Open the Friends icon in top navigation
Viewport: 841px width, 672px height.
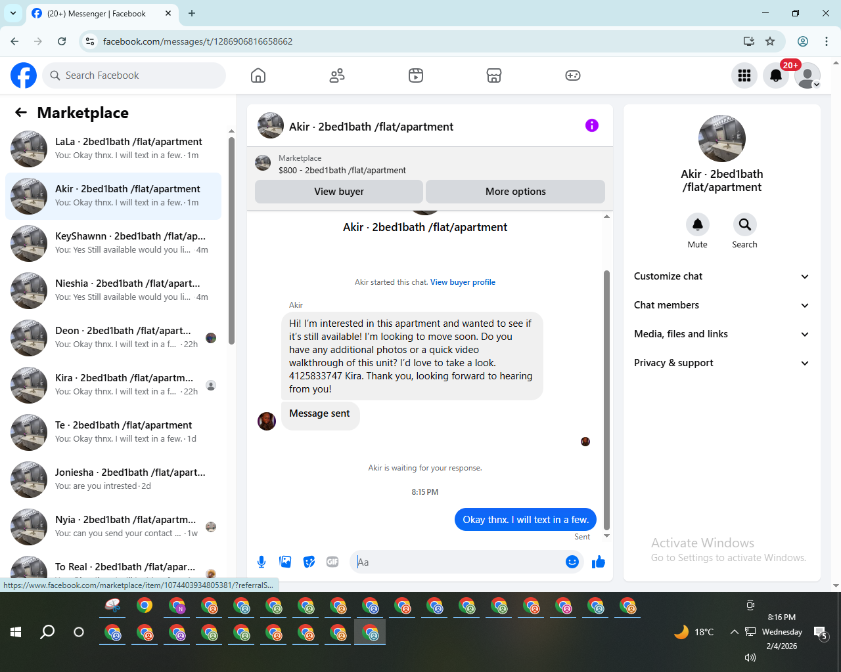point(337,75)
